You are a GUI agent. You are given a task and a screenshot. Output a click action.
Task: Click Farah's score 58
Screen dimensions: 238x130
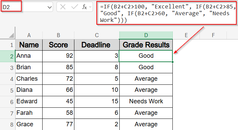pos(58,113)
